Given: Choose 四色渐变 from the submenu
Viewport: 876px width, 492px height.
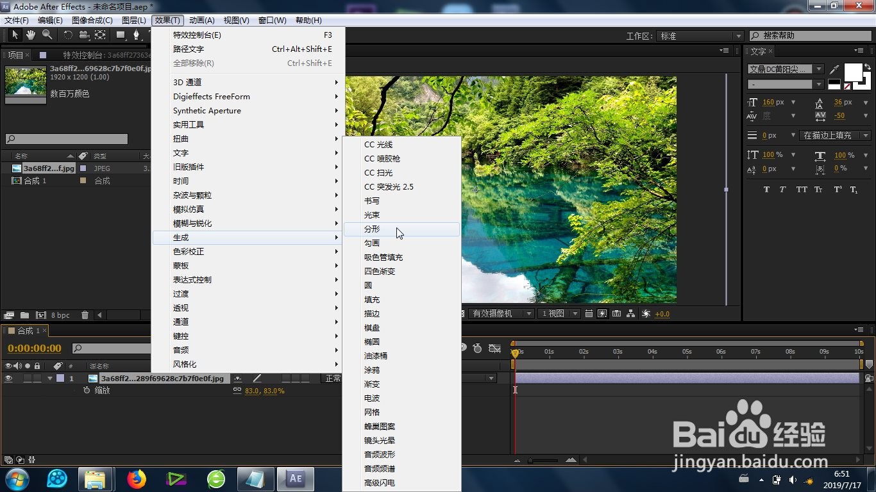Looking at the screenshot, I should (402, 271).
